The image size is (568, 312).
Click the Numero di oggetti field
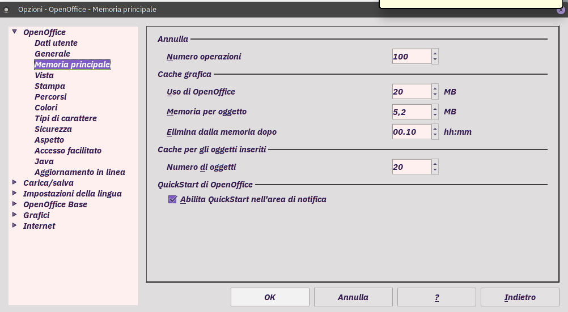click(x=412, y=167)
